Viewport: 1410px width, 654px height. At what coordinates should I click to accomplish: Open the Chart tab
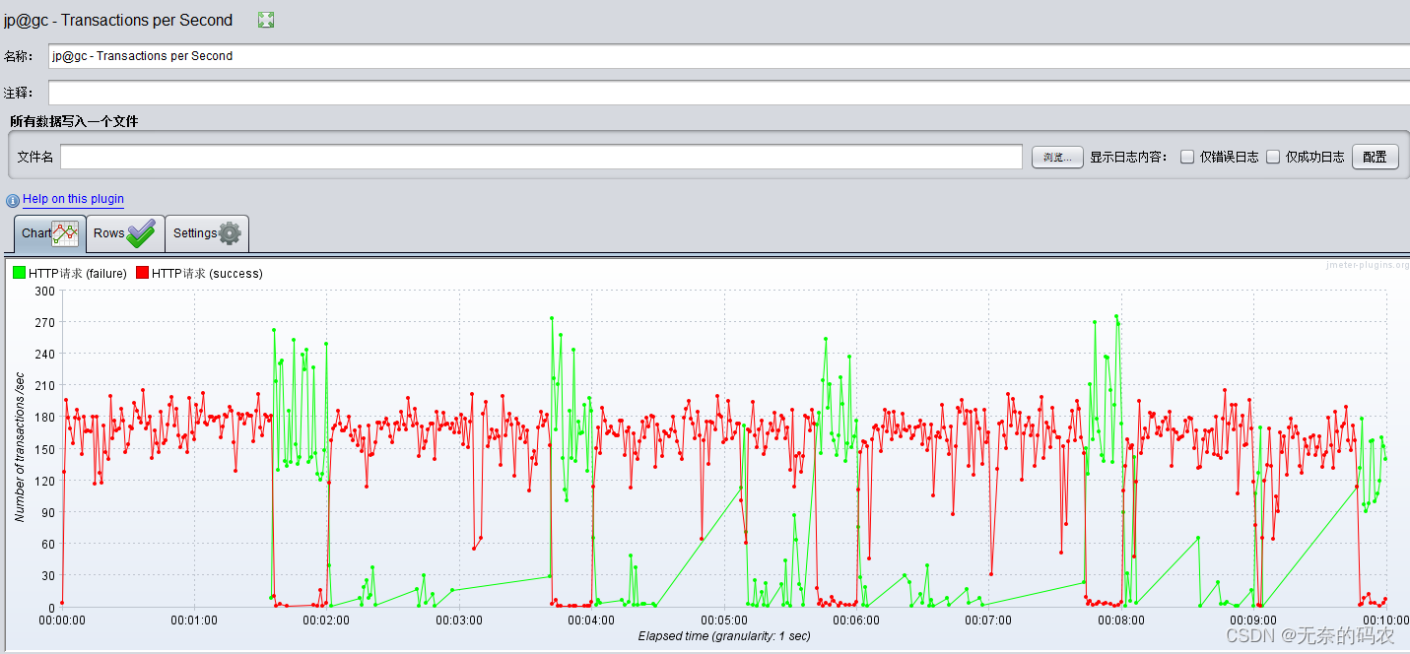pos(49,233)
